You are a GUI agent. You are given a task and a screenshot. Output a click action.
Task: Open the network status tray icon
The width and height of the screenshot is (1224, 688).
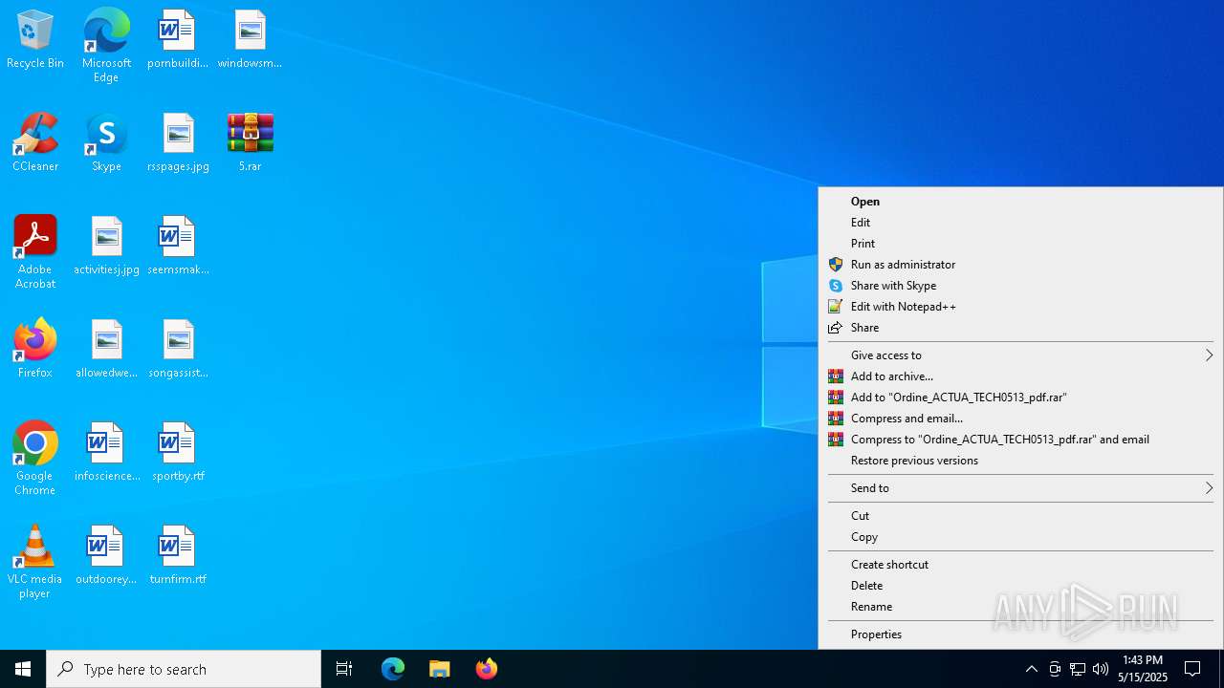click(x=1078, y=669)
